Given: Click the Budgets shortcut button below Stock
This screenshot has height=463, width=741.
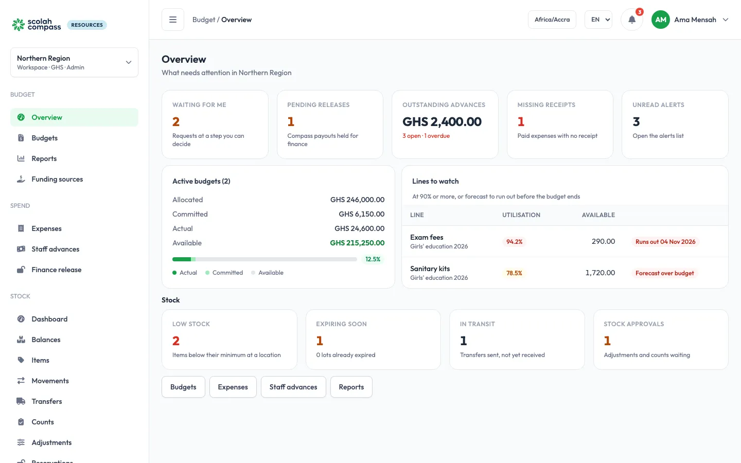Looking at the screenshot, I should tap(183, 387).
